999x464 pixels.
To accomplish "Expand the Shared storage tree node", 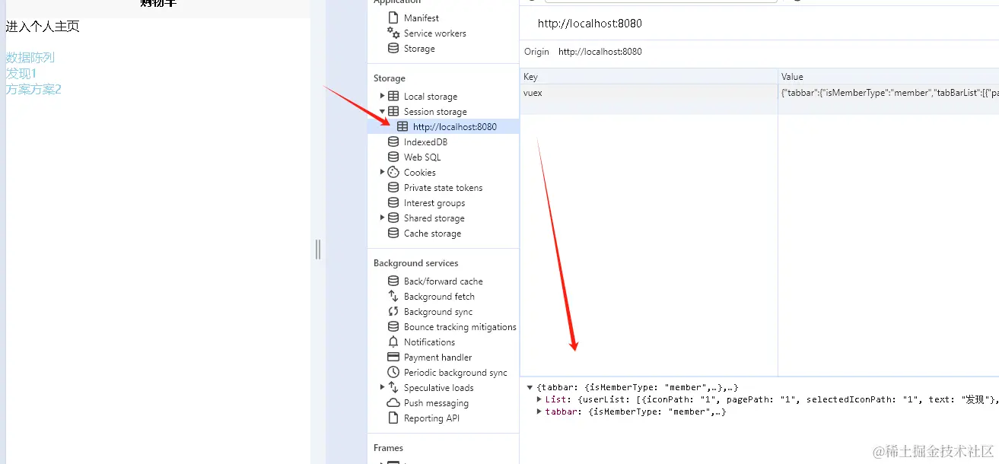I will coord(383,218).
